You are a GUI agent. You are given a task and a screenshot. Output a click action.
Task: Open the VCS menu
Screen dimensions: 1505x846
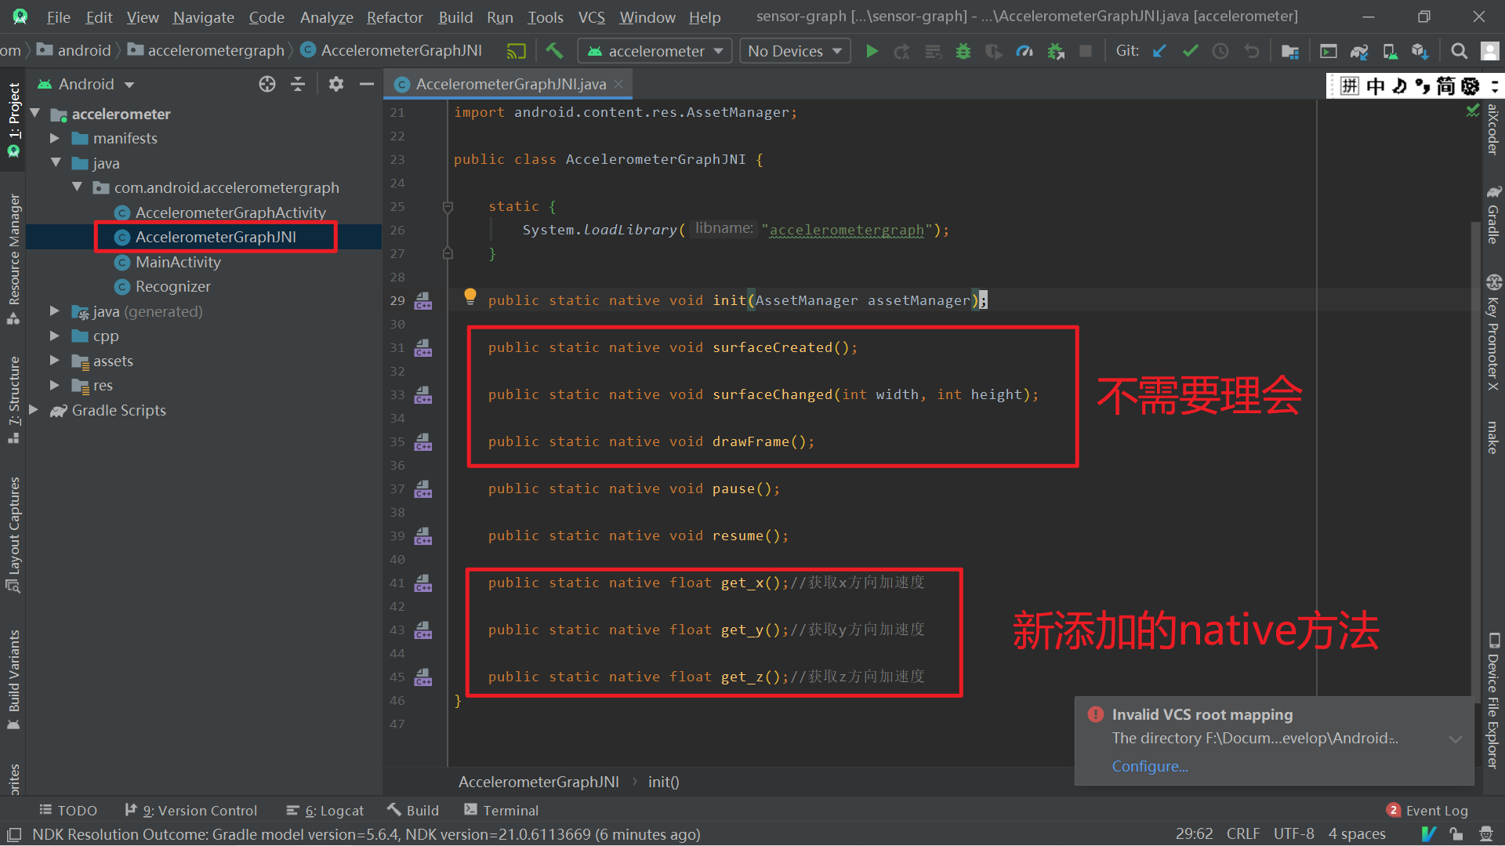tap(591, 16)
